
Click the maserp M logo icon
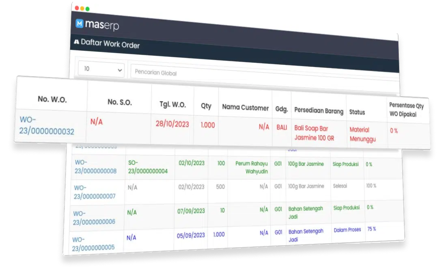(x=80, y=23)
